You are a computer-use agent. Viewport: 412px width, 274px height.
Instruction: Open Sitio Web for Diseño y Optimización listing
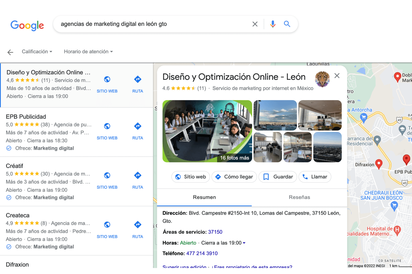107,84
